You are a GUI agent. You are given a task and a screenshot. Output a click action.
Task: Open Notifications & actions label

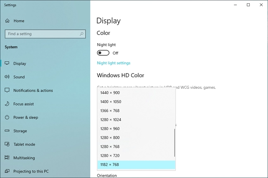(x=33, y=90)
